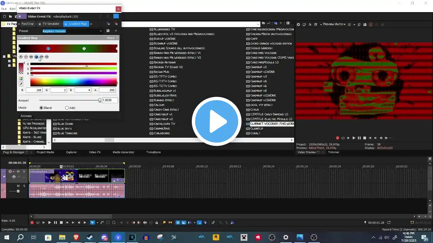The width and height of the screenshot is (433, 243).
Task: Select the Add mode radio button
Action: pyautogui.click(x=67, y=108)
